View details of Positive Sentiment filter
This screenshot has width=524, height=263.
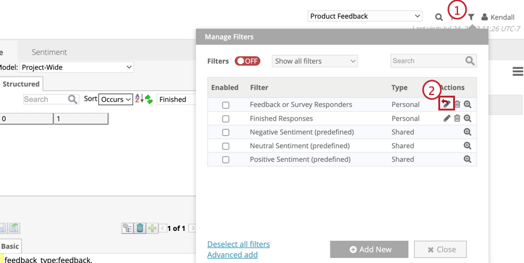point(467,159)
